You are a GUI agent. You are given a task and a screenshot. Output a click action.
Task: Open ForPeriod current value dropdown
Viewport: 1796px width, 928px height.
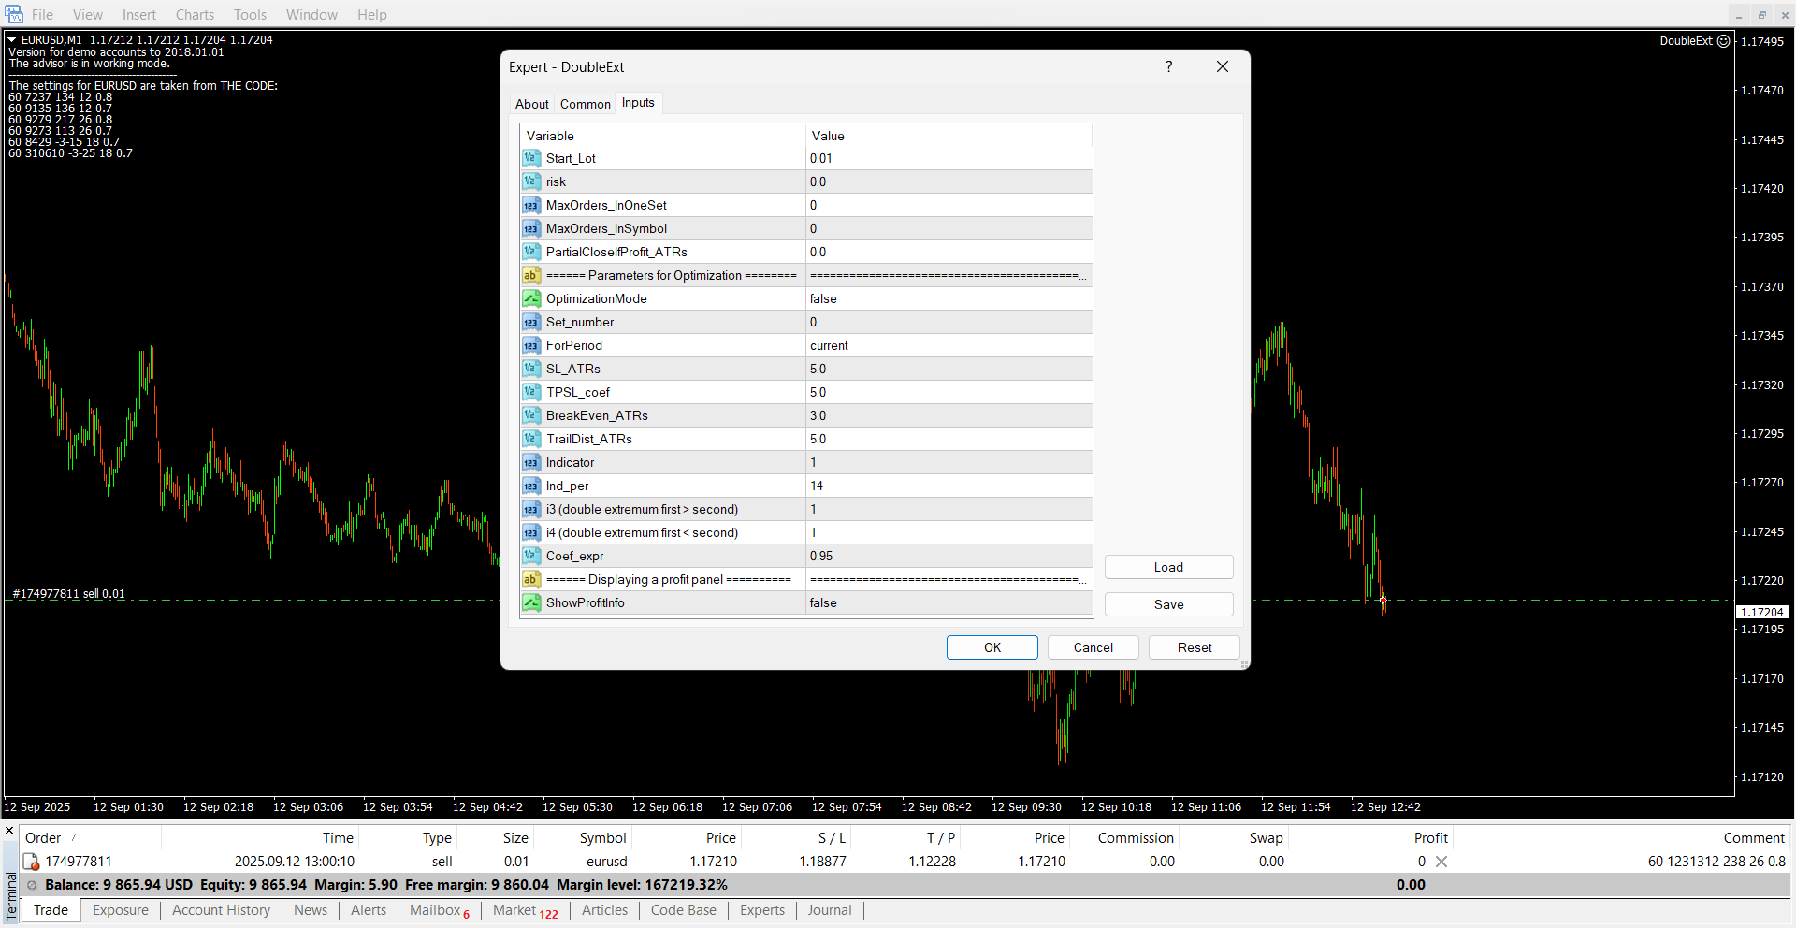[949, 345]
